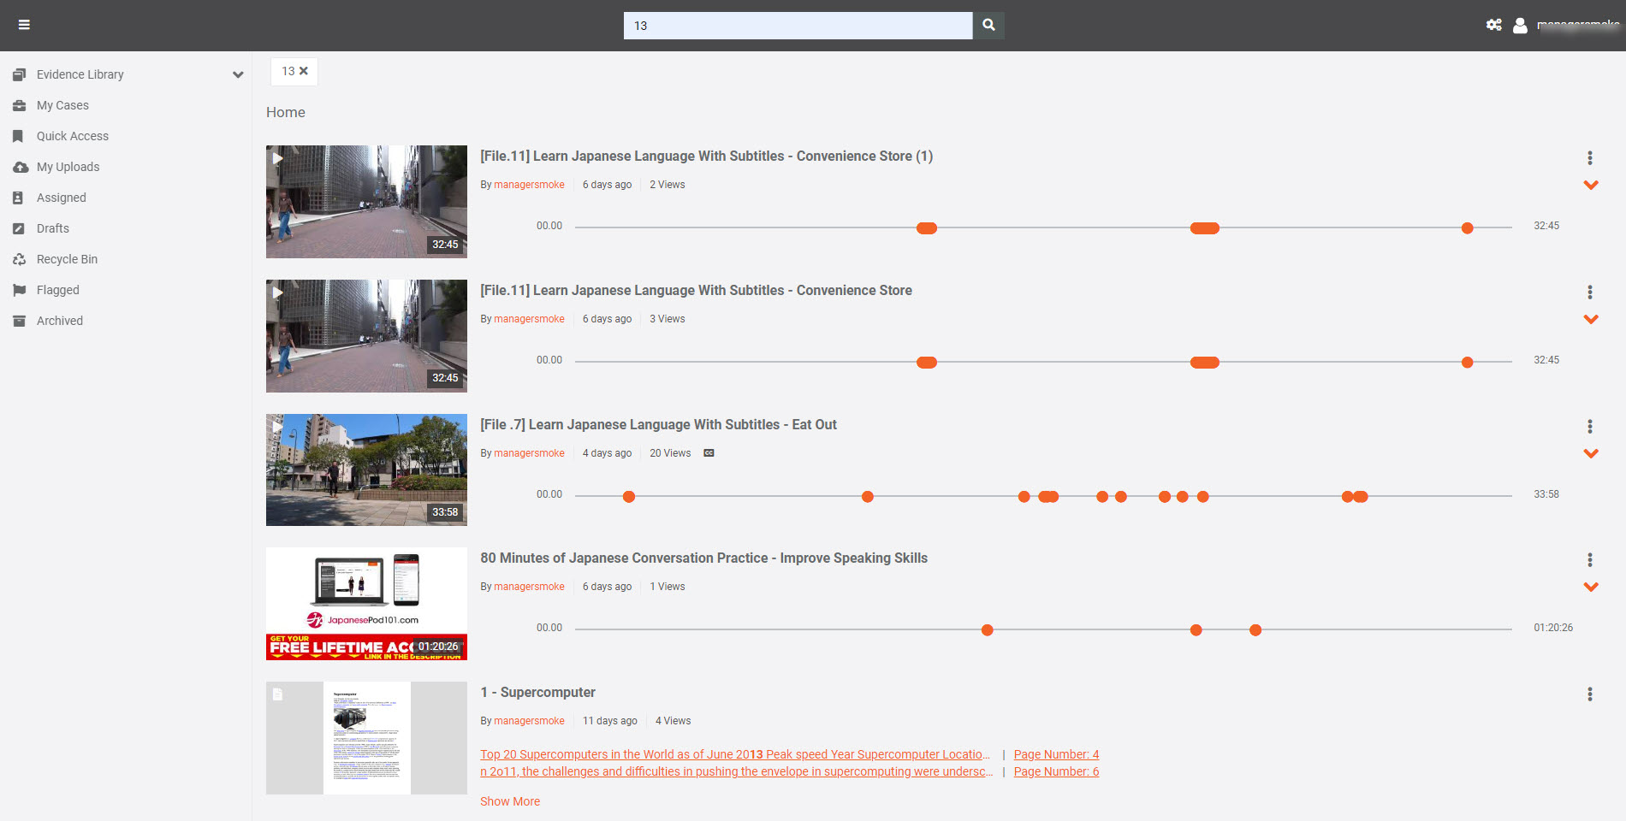The width and height of the screenshot is (1626, 821).
Task: Open Drafts from the sidebar
Action: point(52,228)
